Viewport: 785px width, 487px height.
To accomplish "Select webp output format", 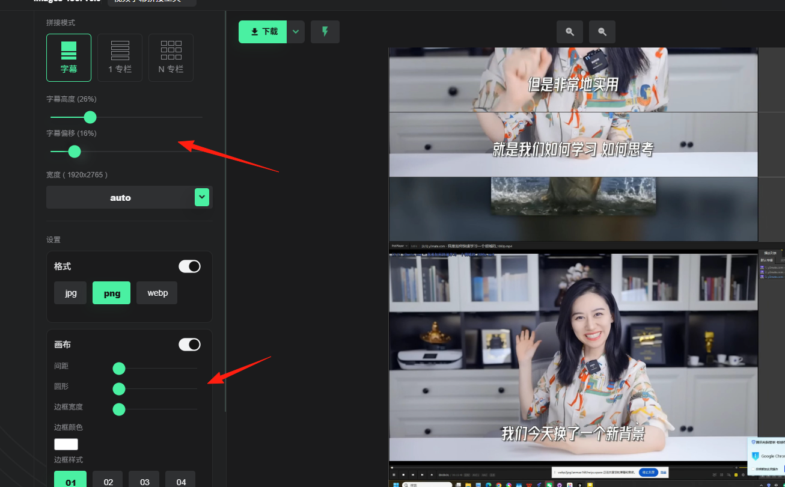I will click(157, 293).
